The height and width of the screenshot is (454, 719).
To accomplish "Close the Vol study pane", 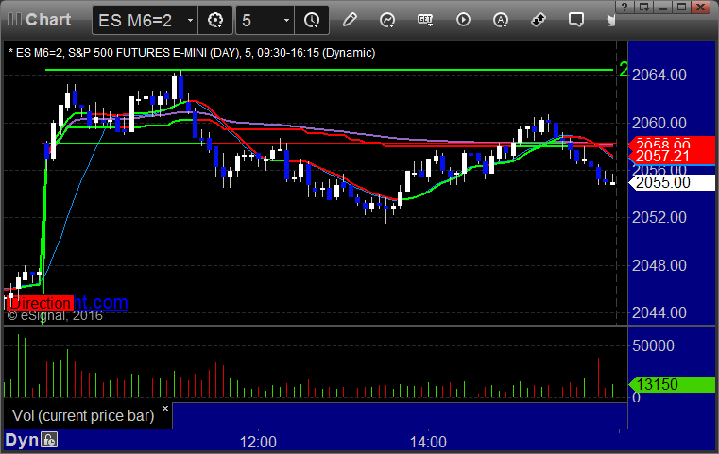I will [165, 408].
